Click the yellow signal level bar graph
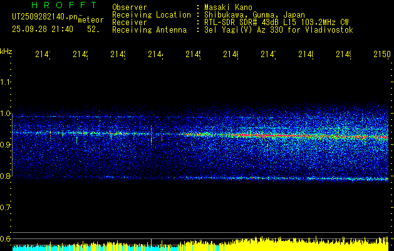The width and height of the screenshot is (394, 251). (x=200, y=243)
